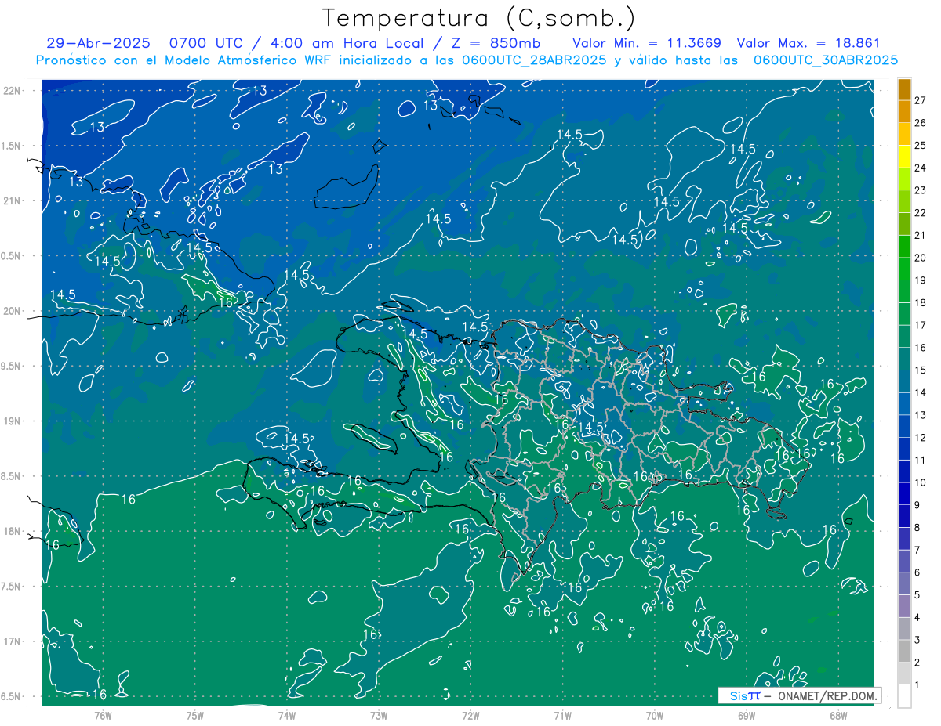Click the legend scale number "11"
This screenshot has height=726, width=941.
coord(921,461)
